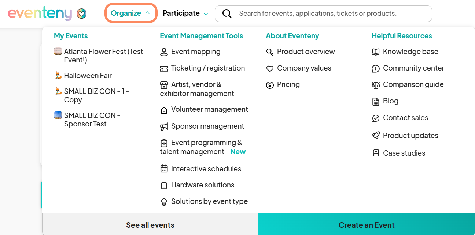The width and height of the screenshot is (475, 235).
Task: Expand the Participate dropdown menu
Action: click(185, 14)
